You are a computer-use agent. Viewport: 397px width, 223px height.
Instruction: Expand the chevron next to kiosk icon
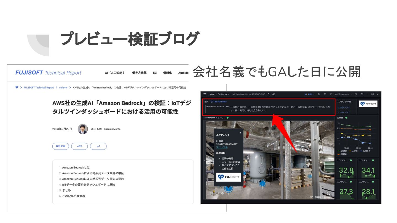(377, 94)
